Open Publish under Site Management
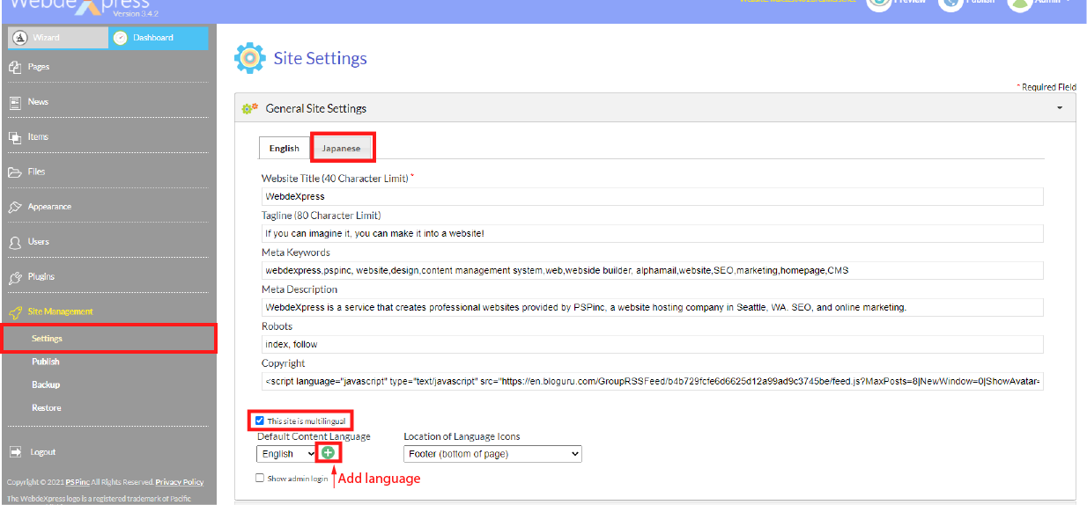This screenshot has width=1087, height=505. point(46,362)
